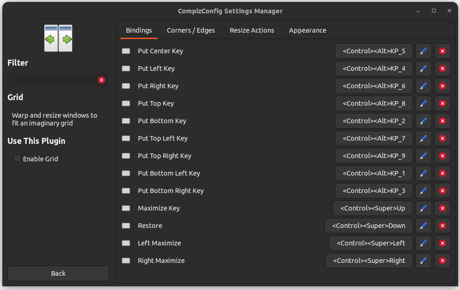Edit Put Bottom Left Key pencil icon
Image resolution: width=460 pixels, height=290 pixels.
pos(424,173)
